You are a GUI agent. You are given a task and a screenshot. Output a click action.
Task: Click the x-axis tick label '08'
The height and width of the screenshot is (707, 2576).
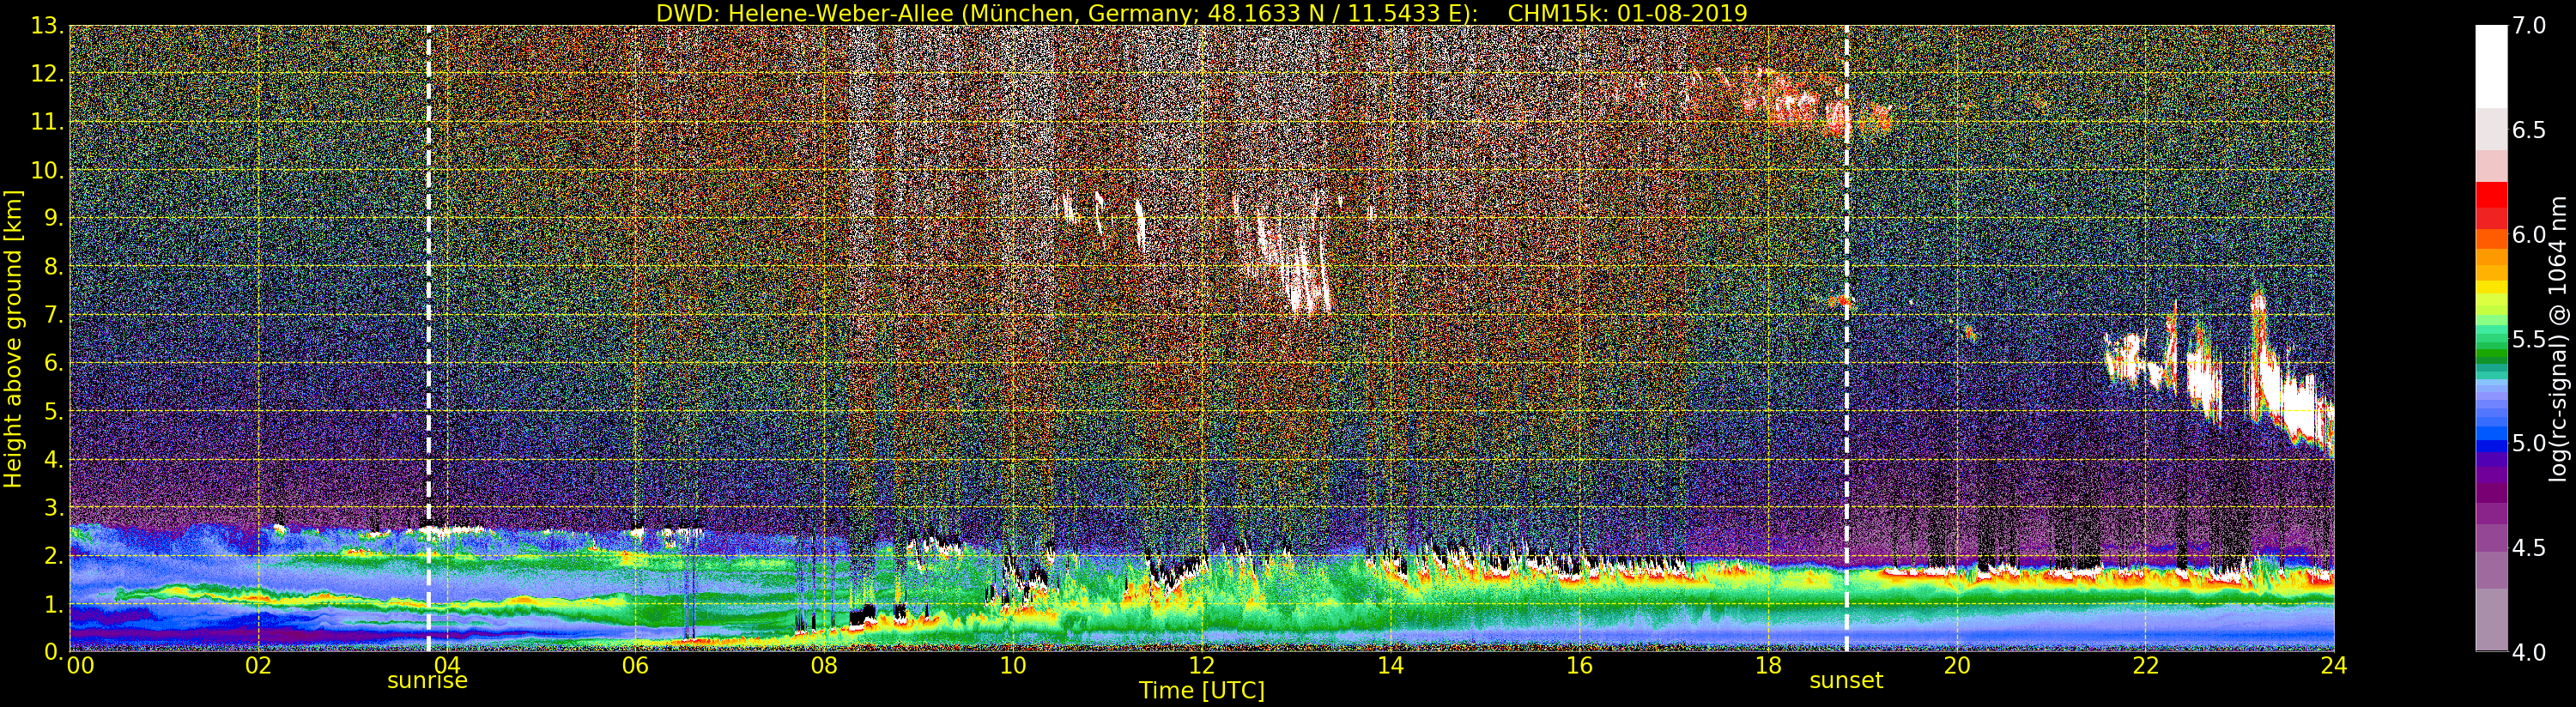[824, 666]
